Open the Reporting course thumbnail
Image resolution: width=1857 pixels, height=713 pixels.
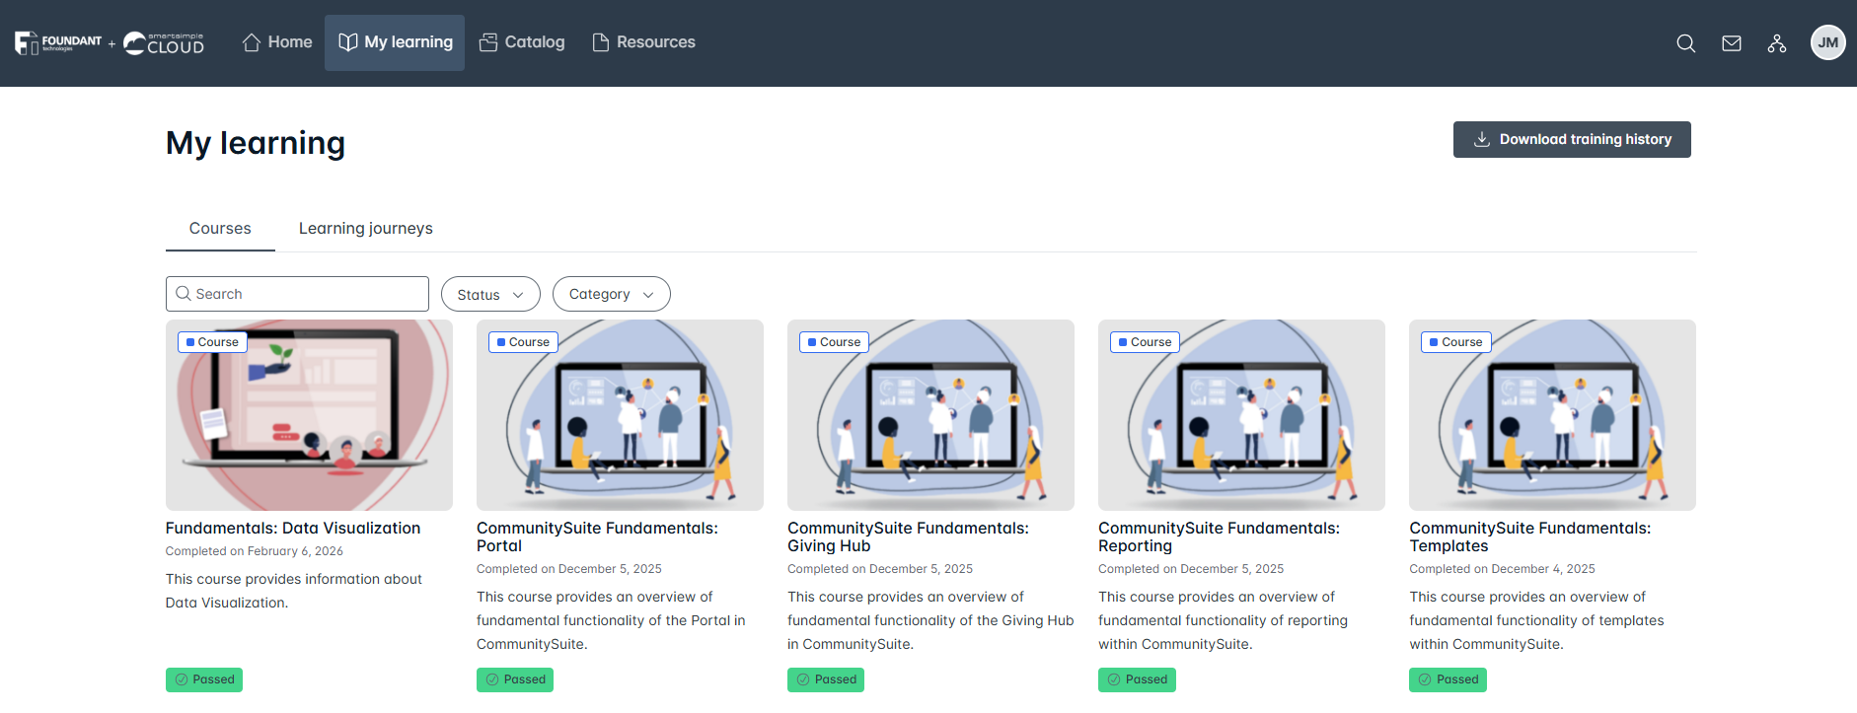[1241, 415]
